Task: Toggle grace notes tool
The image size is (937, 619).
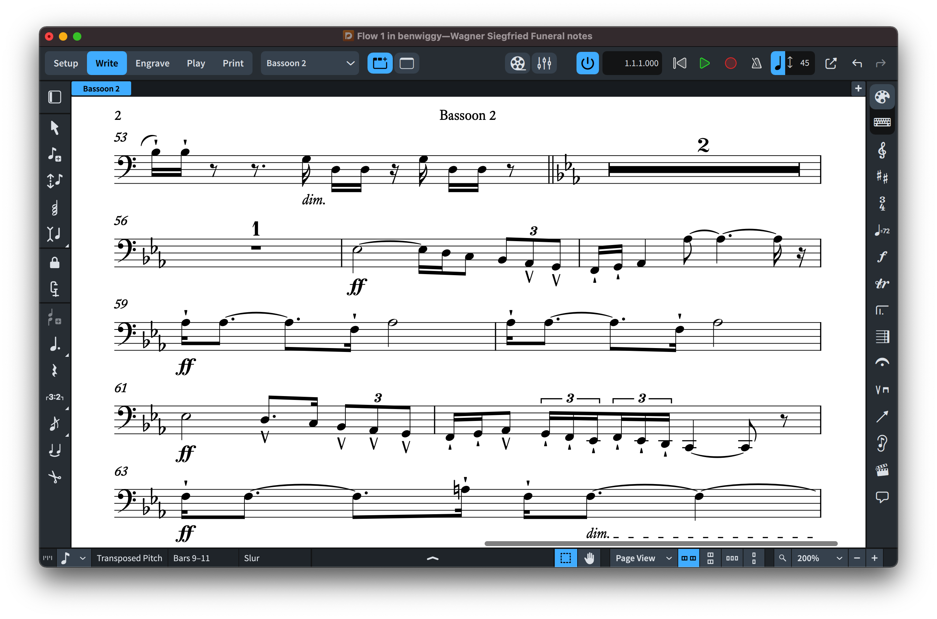Action: [x=54, y=423]
